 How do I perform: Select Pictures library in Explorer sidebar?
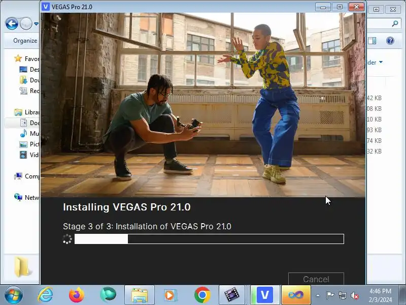point(29,144)
